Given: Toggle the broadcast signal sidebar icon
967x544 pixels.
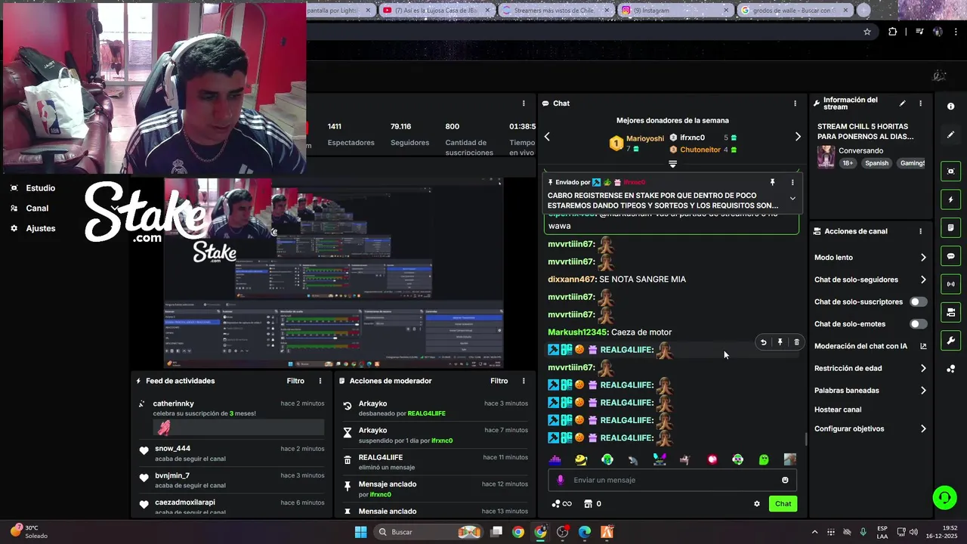Looking at the screenshot, I should [x=950, y=284].
